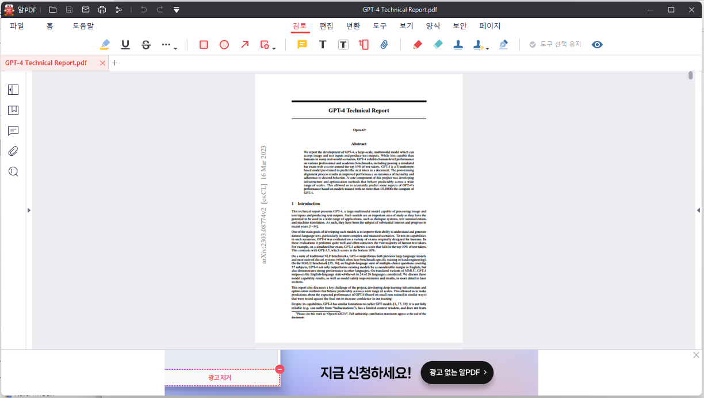The image size is (704, 398).
Task: Expand the right panel arrow
Action: click(x=698, y=211)
